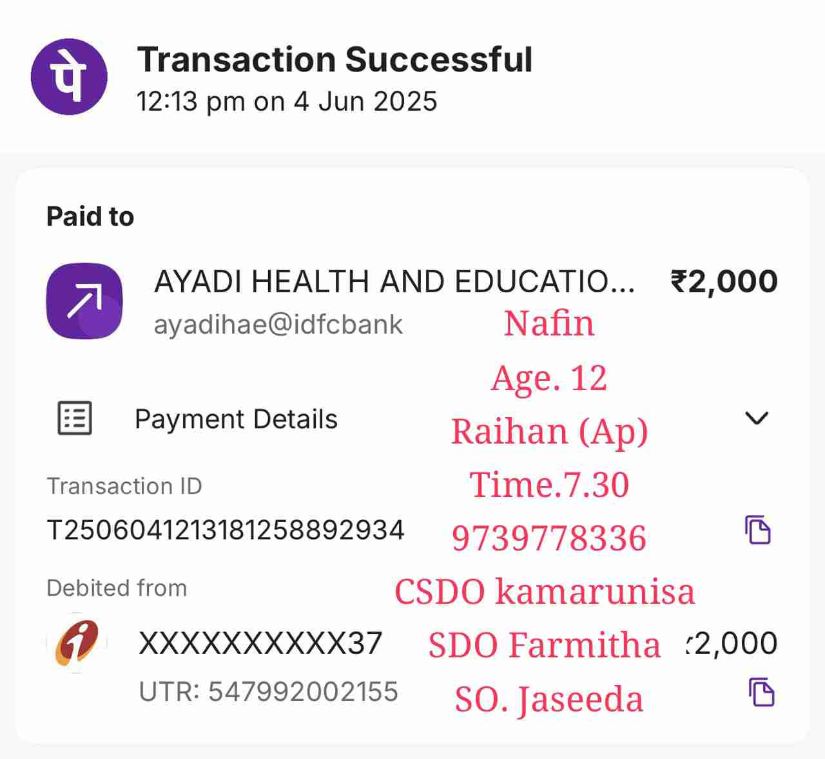Open the Payment Details section label
The height and width of the screenshot is (759, 825).
(x=236, y=419)
